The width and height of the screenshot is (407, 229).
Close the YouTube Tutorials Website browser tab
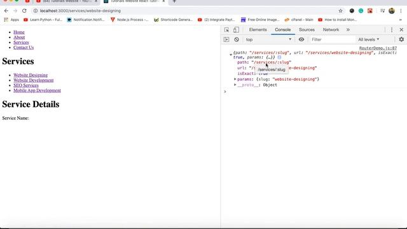[96, 1]
